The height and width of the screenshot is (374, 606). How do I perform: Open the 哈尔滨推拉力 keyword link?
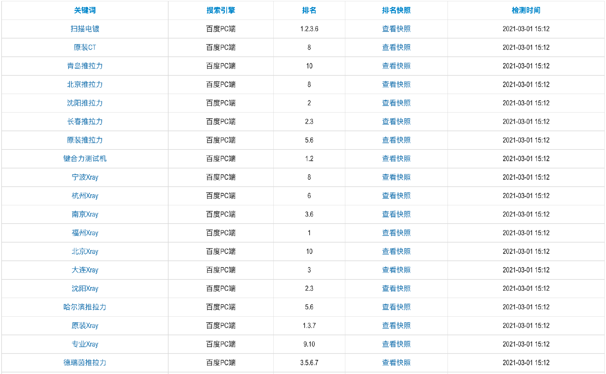[85, 307]
